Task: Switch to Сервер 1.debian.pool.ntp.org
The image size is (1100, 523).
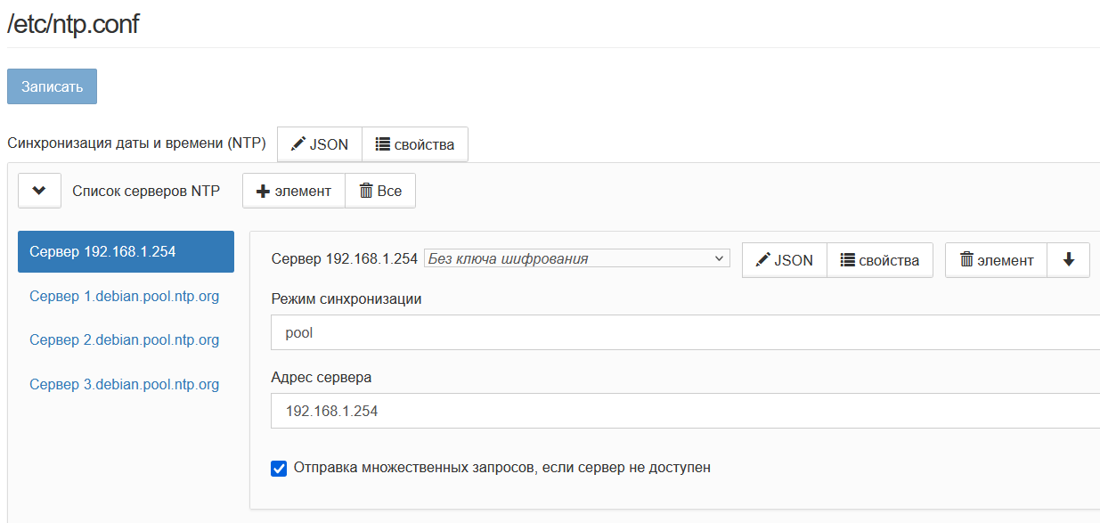Action: point(124,296)
